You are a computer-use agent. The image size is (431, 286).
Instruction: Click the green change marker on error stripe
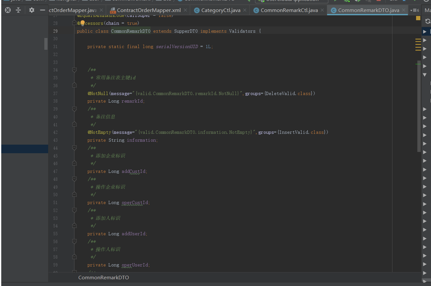418,64
